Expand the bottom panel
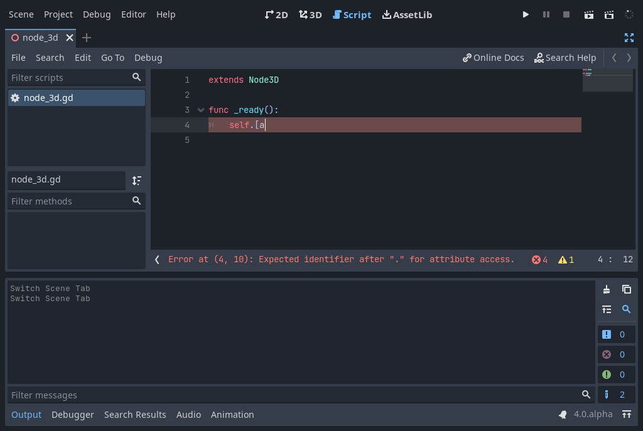 tap(627, 415)
